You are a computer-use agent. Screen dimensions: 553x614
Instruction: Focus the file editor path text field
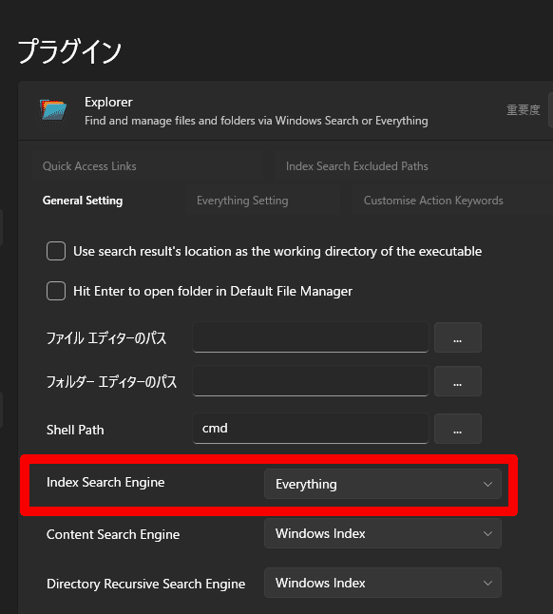click(x=311, y=337)
